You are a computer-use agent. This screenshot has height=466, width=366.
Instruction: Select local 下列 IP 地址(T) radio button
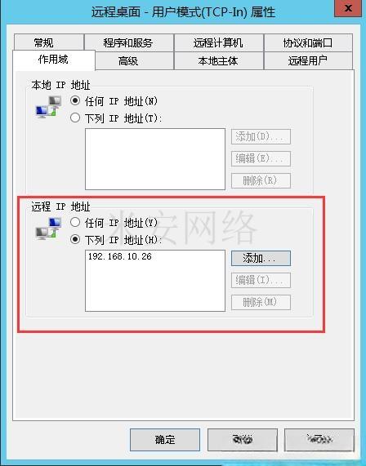pos(75,118)
